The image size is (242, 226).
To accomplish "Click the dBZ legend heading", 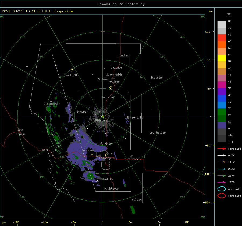I will pyautogui.click(x=228, y=14).
